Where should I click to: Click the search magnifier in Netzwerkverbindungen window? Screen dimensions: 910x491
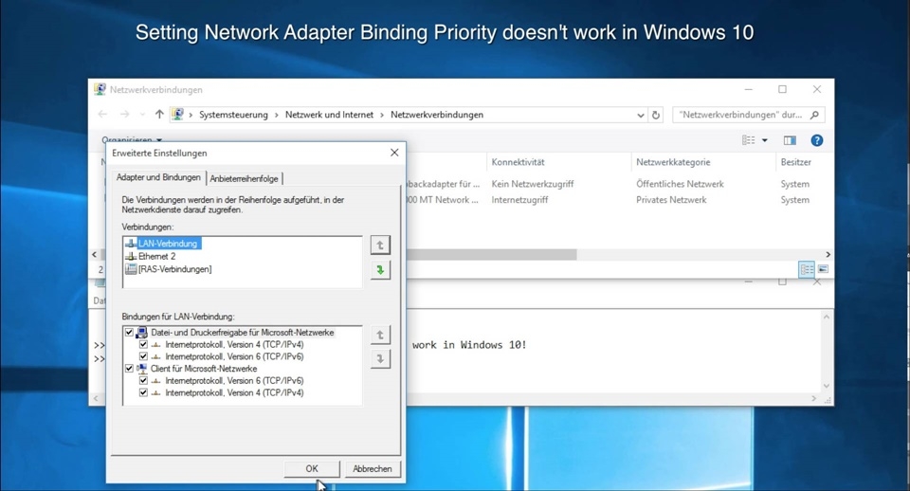pos(814,115)
